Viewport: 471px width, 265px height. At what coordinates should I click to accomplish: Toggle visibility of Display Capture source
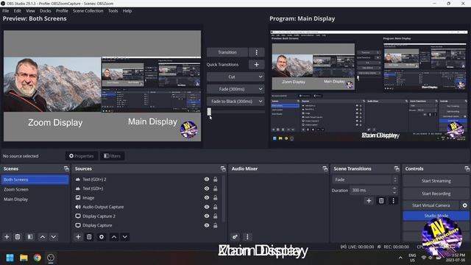click(207, 225)
